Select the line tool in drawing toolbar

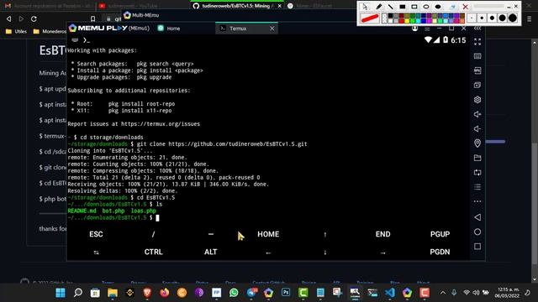(x=390, y=7)
